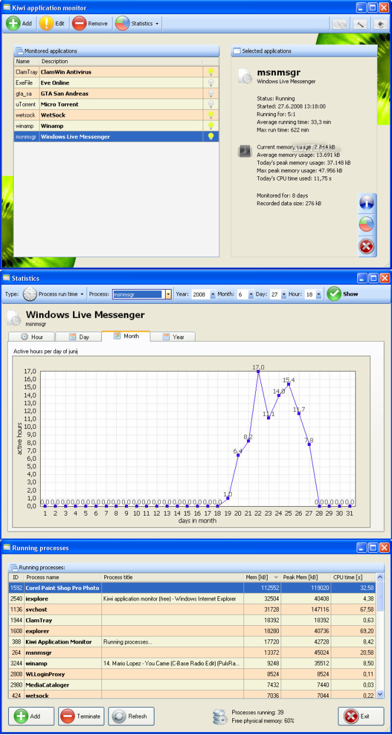Image resolution: width=392 pixels, height=735 pixels.
Task: Click the Add button in Running processes
Action: point(31,716)
